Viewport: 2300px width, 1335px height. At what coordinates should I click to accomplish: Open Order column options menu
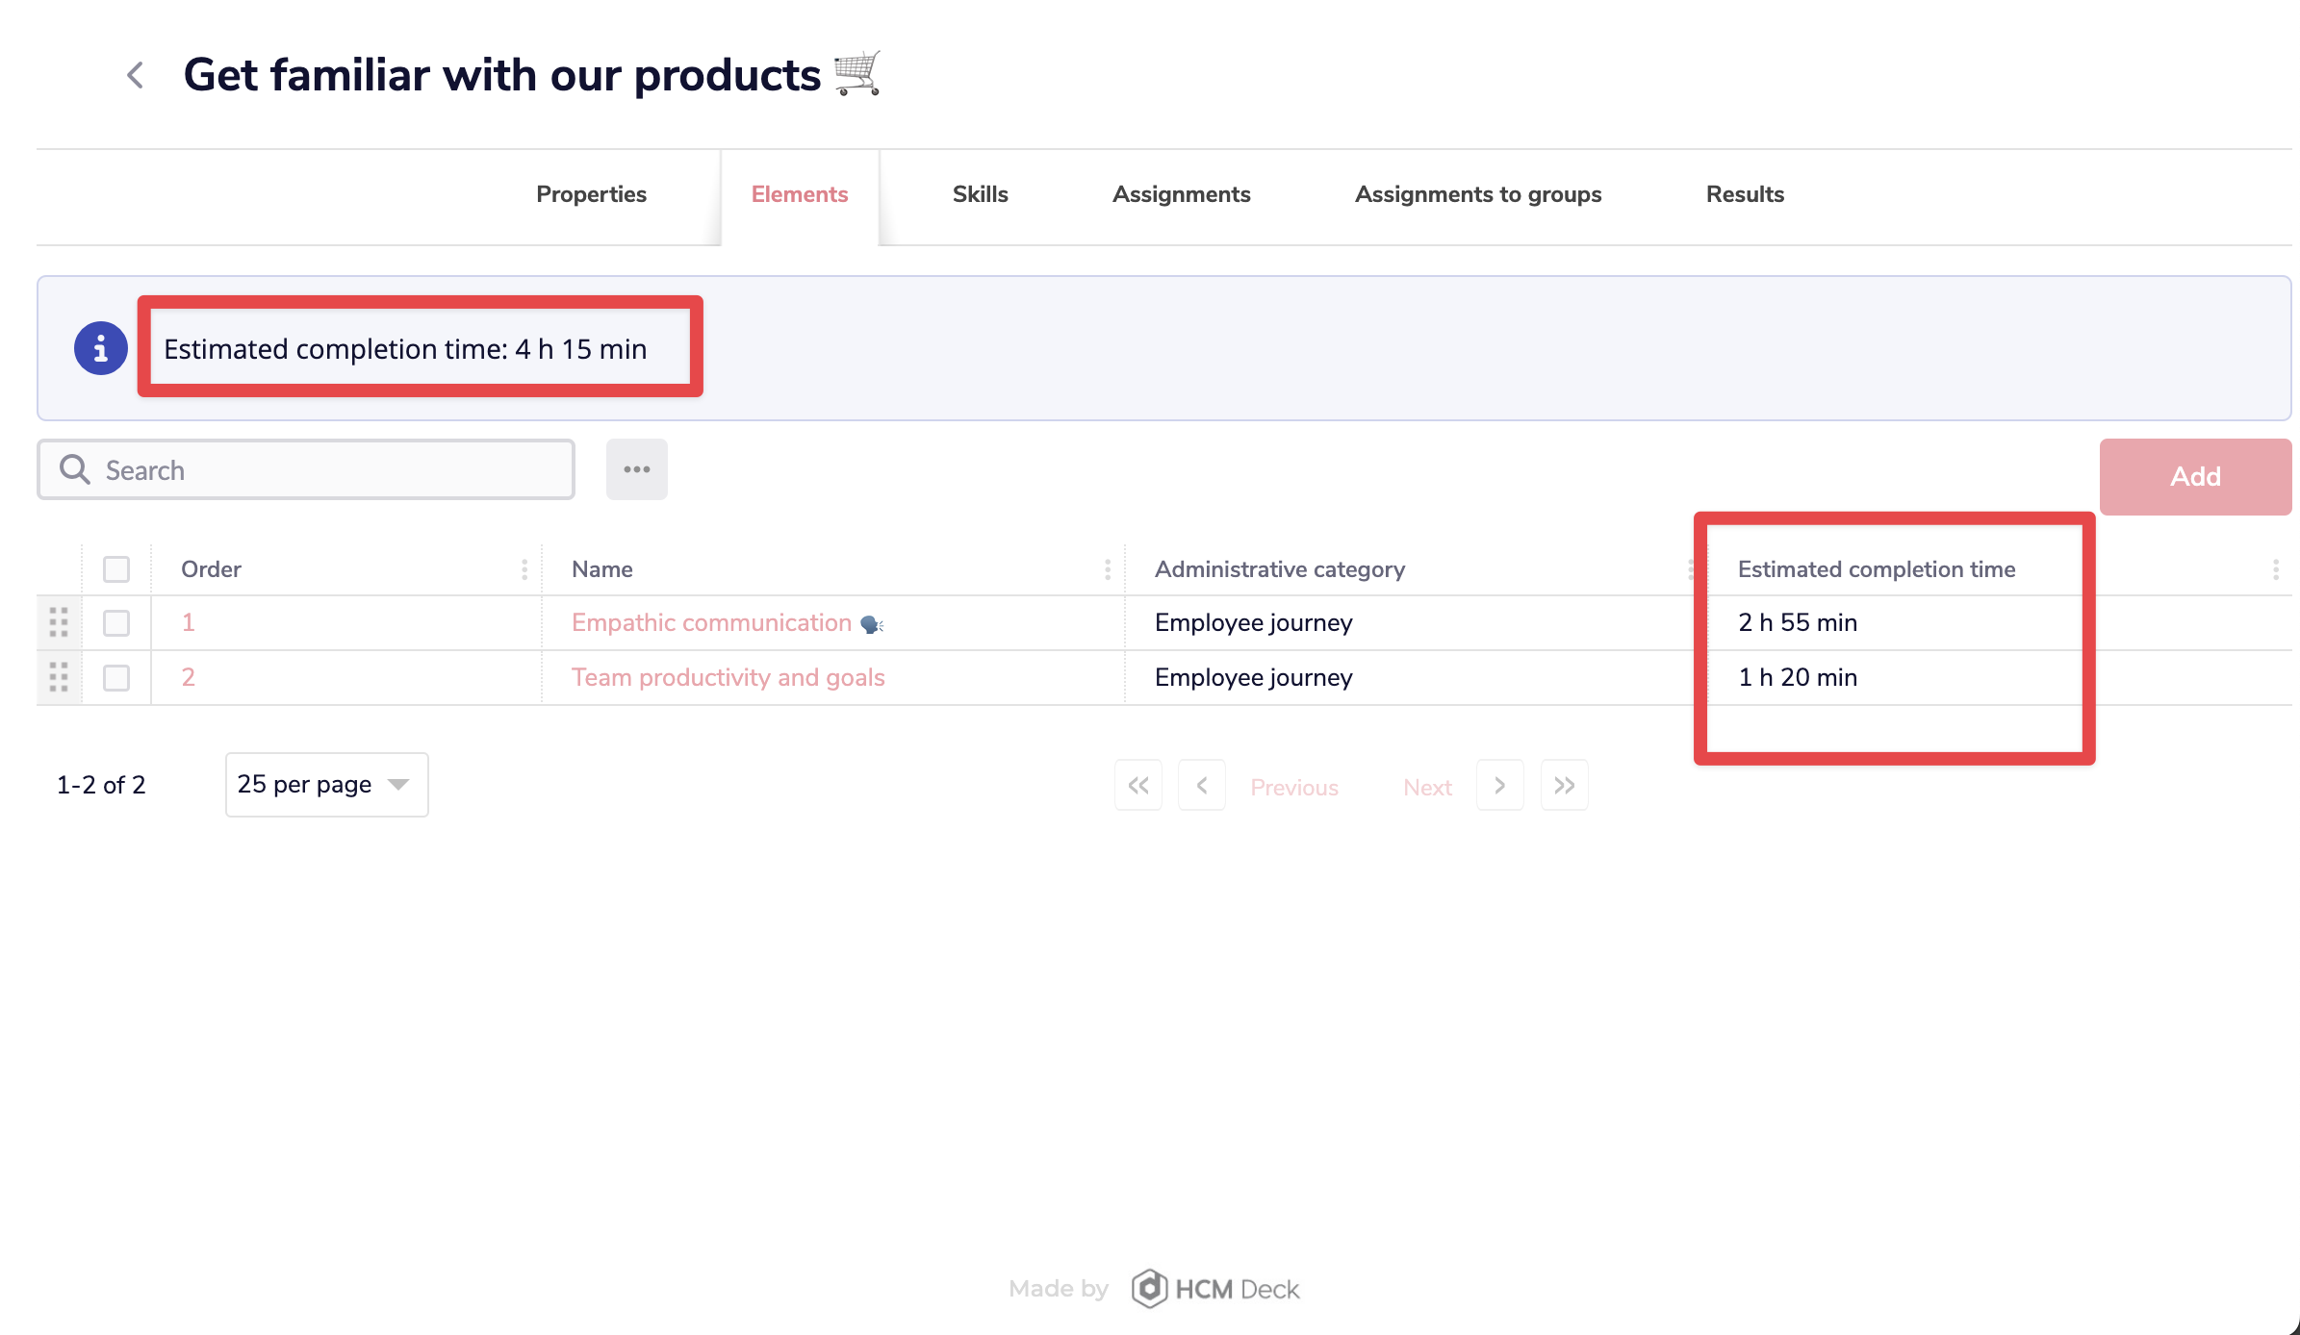(x=524, y=569)
